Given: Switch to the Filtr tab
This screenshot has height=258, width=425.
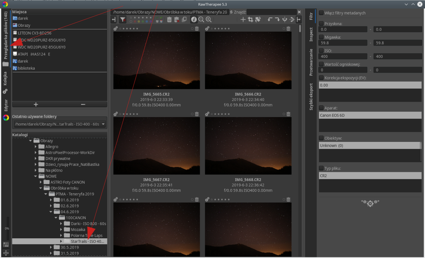Looking at the screenshot, I should tap(311, 16).
